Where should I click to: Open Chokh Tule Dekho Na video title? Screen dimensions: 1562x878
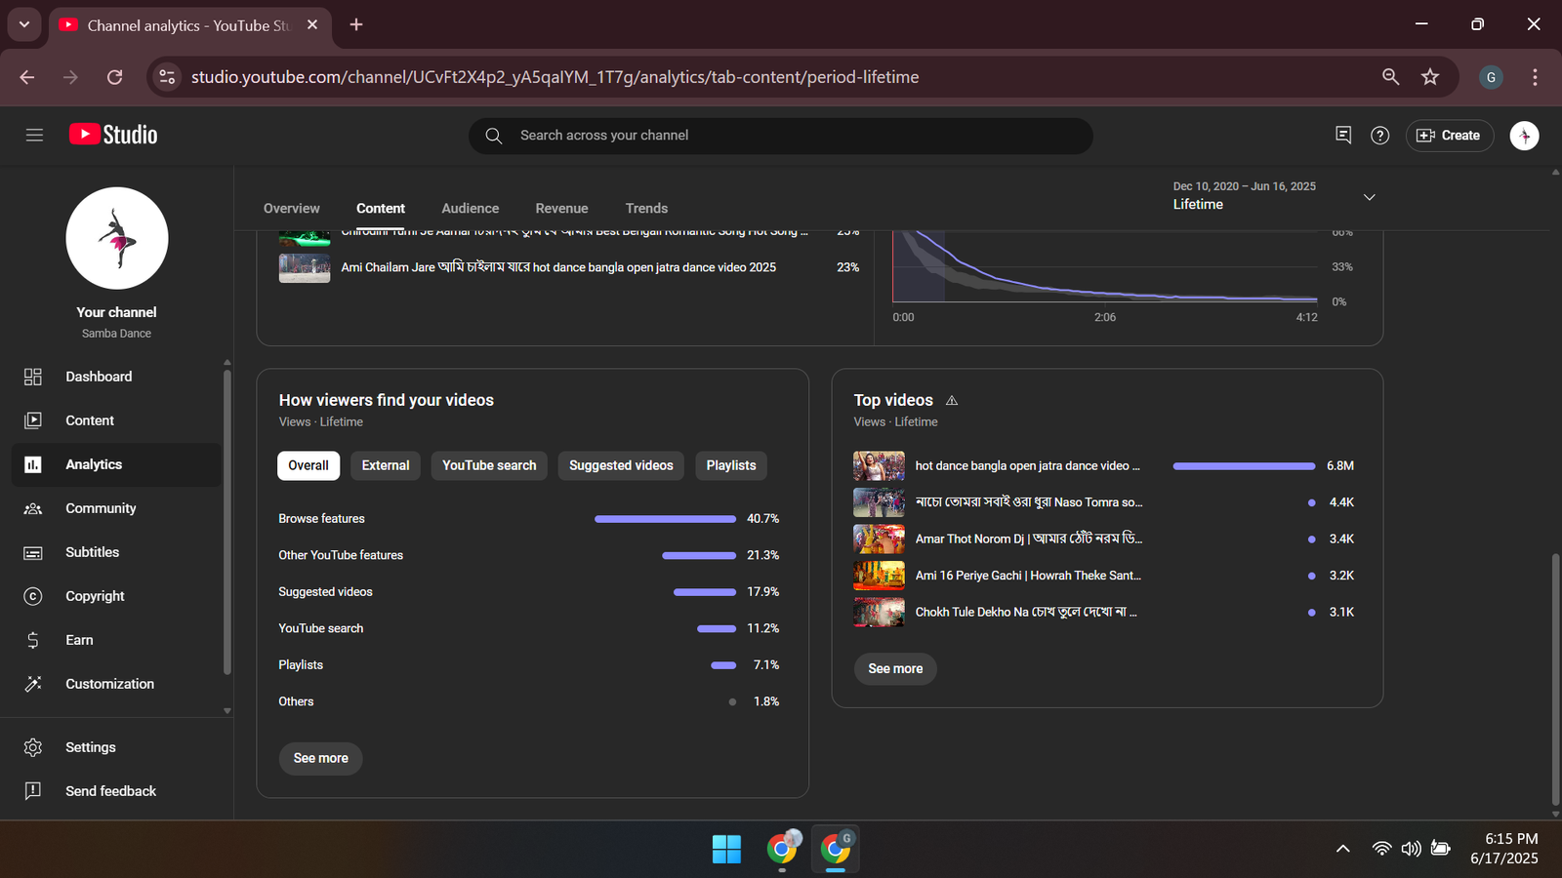click(1026, 612)
